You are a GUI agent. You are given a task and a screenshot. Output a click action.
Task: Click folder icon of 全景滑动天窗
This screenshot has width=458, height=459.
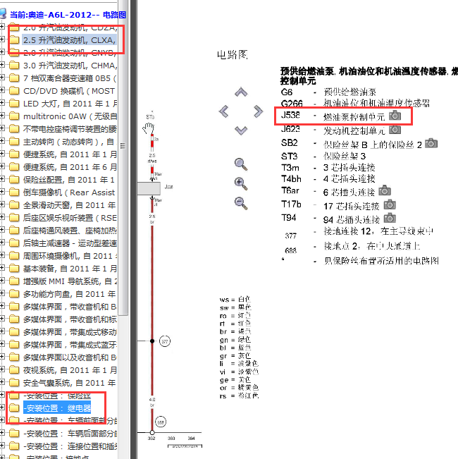(x=14, y=205)
